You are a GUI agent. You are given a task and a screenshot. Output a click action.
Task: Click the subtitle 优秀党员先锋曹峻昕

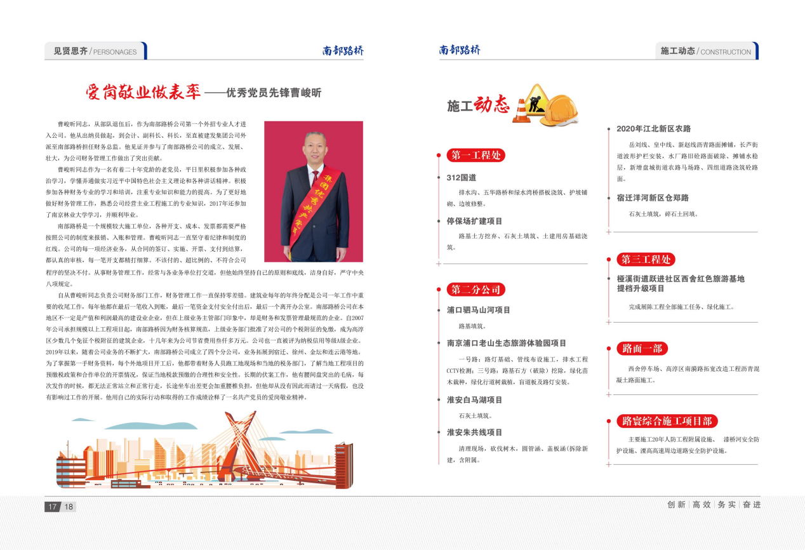click(x=274, y=93)
